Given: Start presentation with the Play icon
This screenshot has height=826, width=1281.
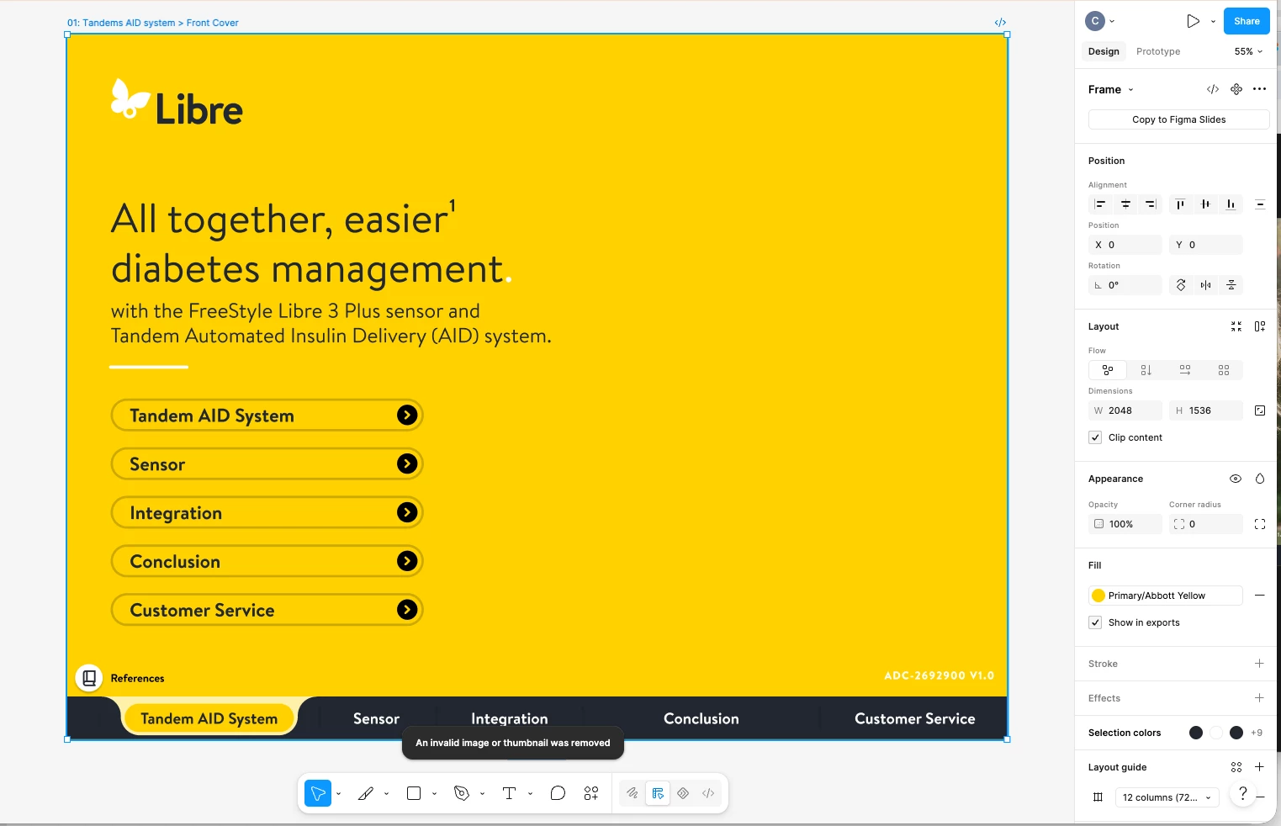Looking at the screenshot, I should [x=1193, y=21].
